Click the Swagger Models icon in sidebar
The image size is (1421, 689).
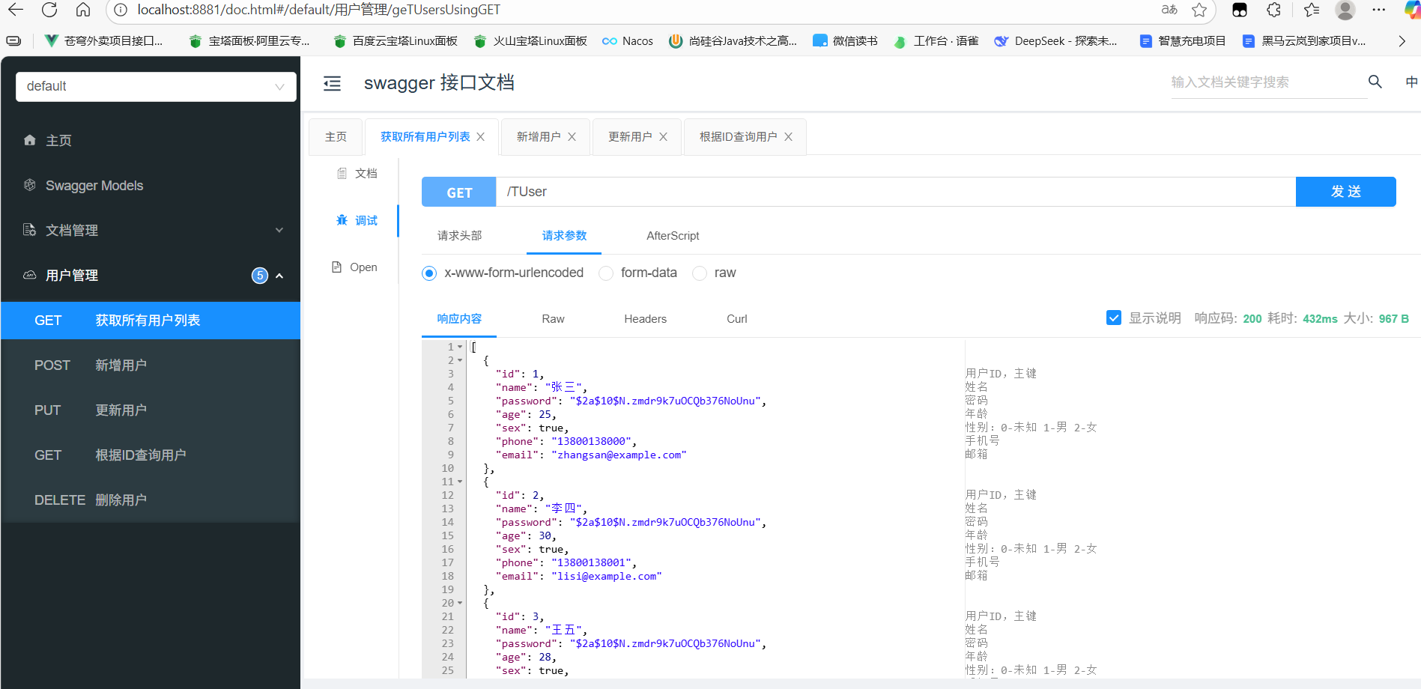(30, 185)
